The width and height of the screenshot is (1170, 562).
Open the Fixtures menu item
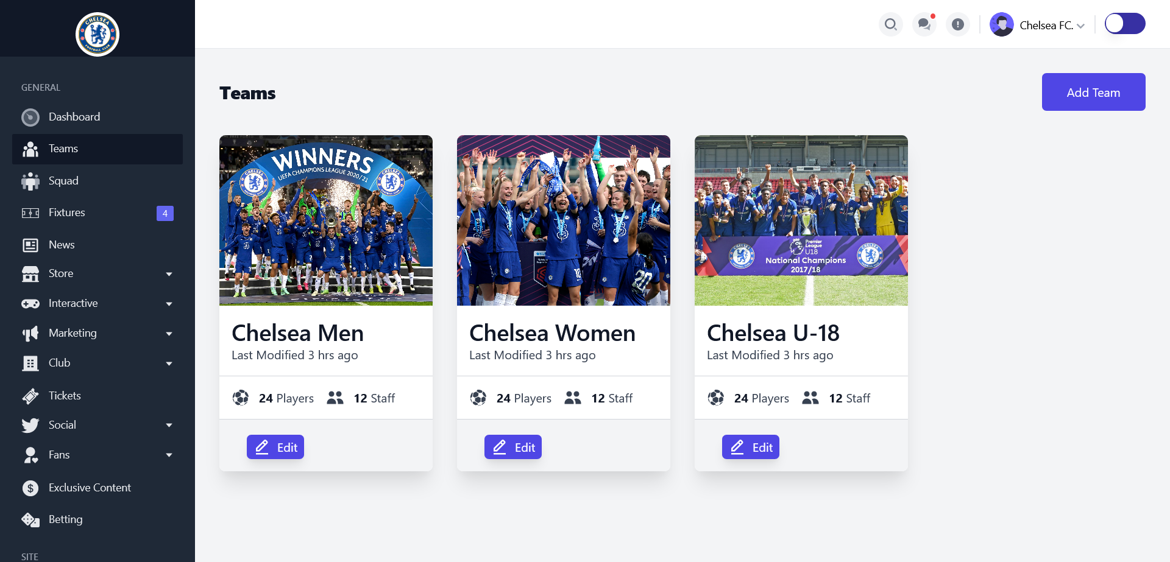click(67, 213)
